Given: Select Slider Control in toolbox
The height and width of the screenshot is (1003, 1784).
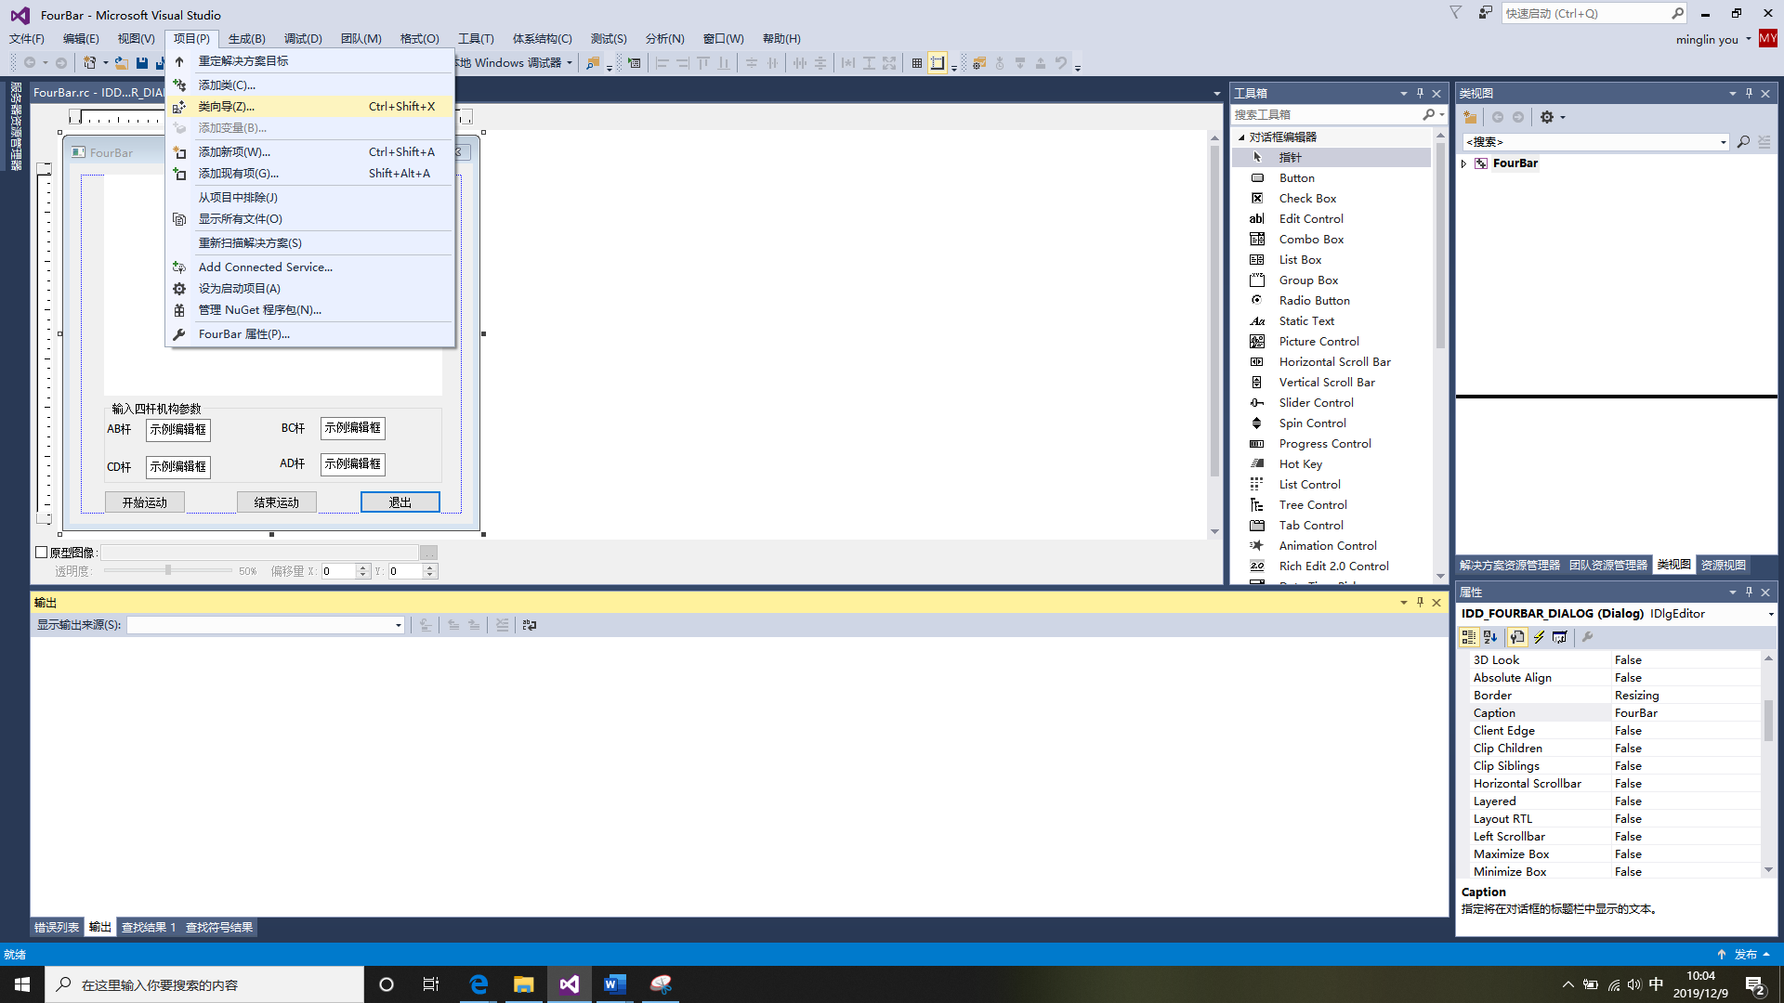Looking at the screenshot, I should (1316, 402).
